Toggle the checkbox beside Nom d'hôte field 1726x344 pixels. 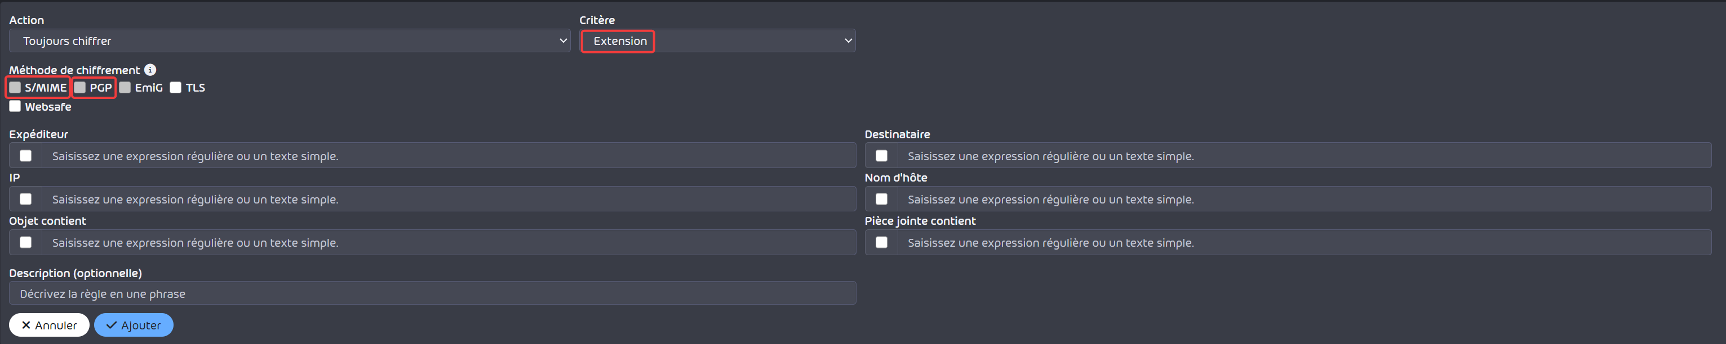[x=881, y=199]
